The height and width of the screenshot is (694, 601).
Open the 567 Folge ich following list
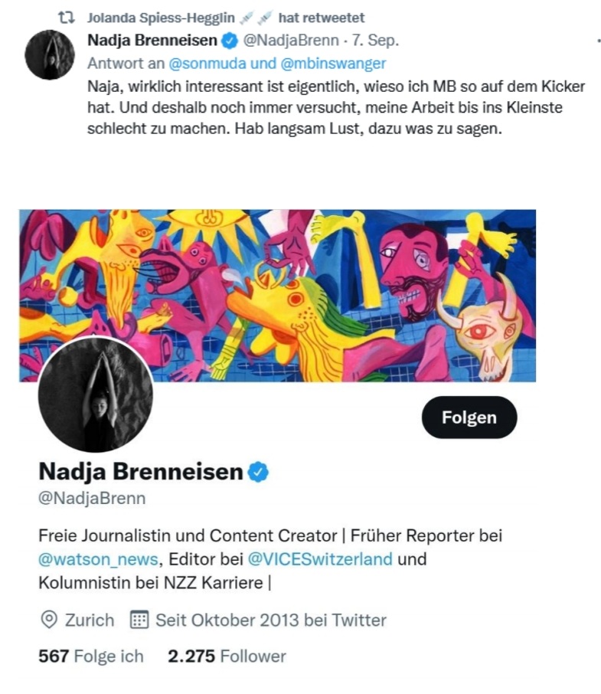91,656
